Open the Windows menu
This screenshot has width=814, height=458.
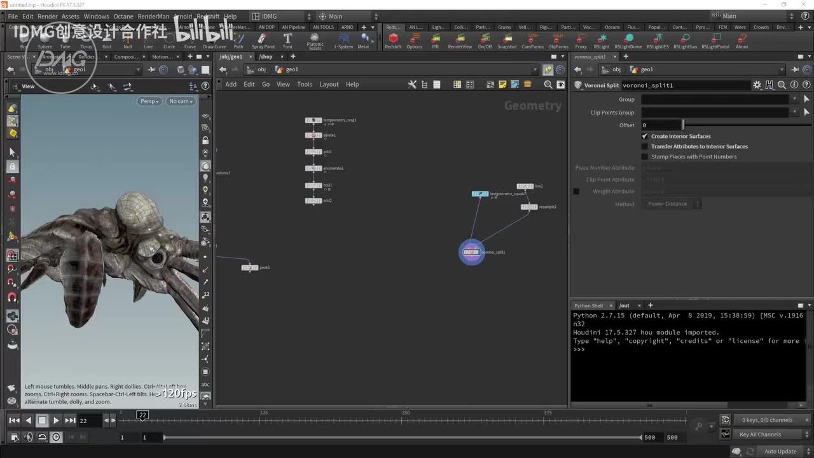[x=96, y=17]
